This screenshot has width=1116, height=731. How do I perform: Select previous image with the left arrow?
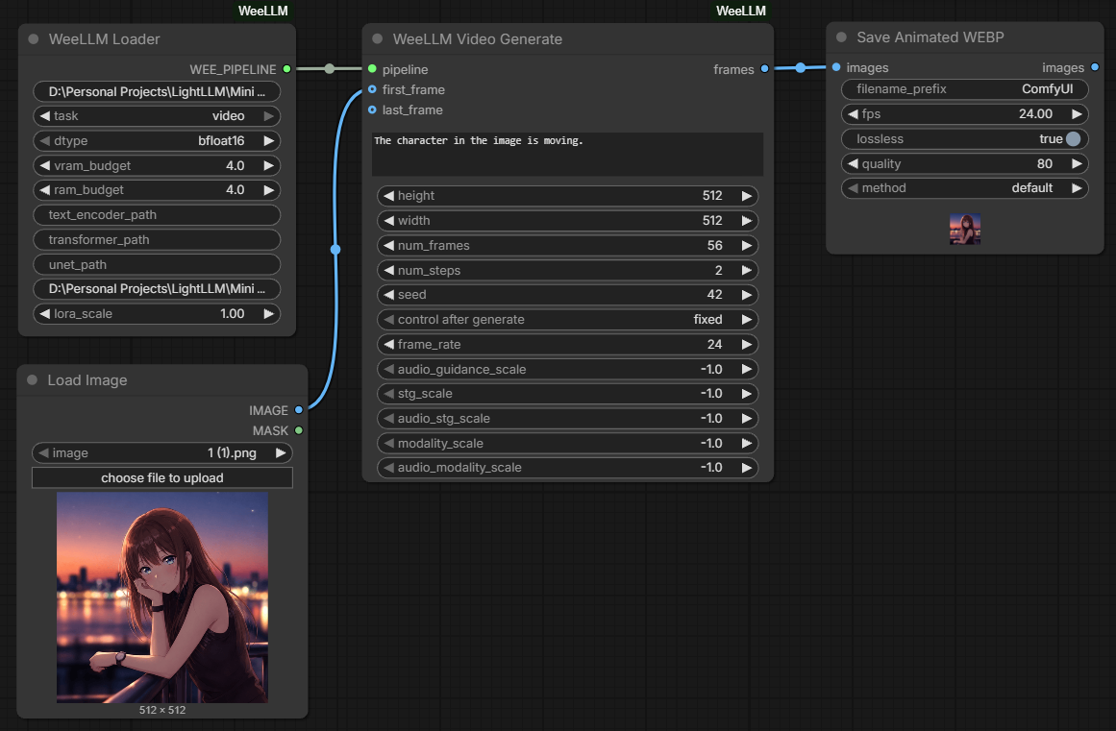coord(44,453)
